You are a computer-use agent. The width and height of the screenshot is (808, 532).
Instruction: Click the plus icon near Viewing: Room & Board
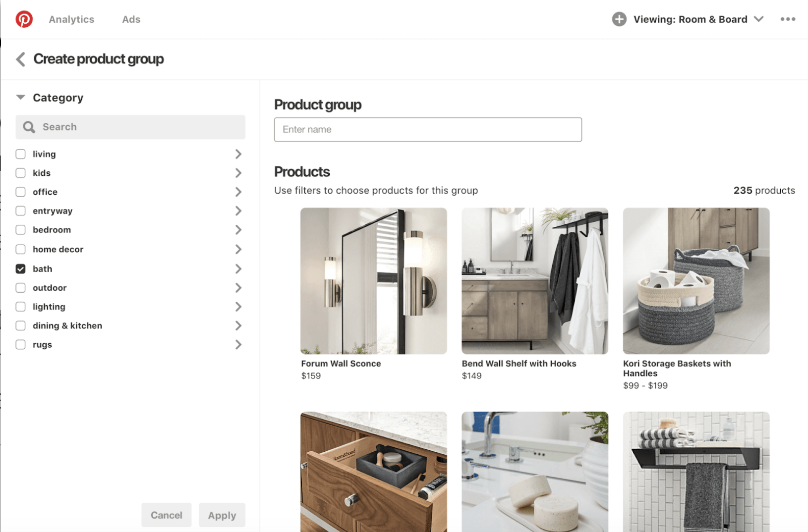619,19
